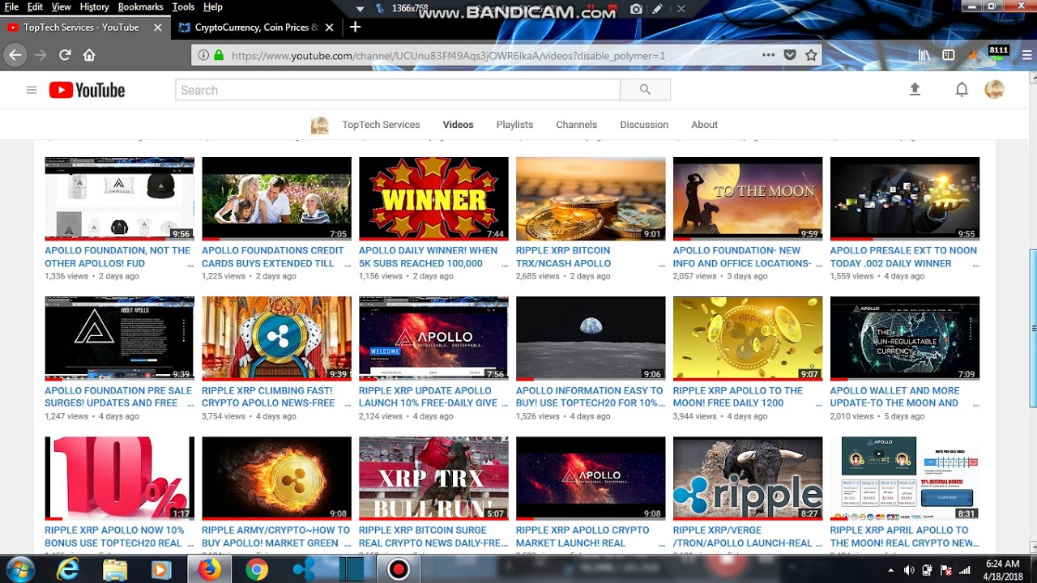Screen dimensions: 1037x583
Task: Open the channel About tab
Action: point(704,125)
